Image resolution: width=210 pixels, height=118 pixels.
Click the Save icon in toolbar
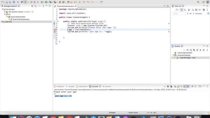[x=7, y=2]
